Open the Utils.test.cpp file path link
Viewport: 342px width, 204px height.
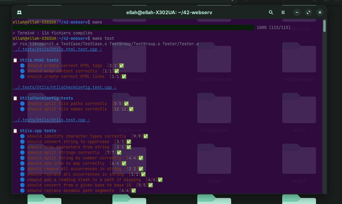[x=51, y=120]
